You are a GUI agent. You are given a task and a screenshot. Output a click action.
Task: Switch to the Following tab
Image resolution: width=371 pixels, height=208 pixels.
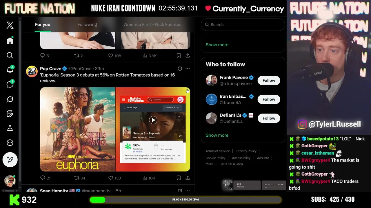coord(87,25)
